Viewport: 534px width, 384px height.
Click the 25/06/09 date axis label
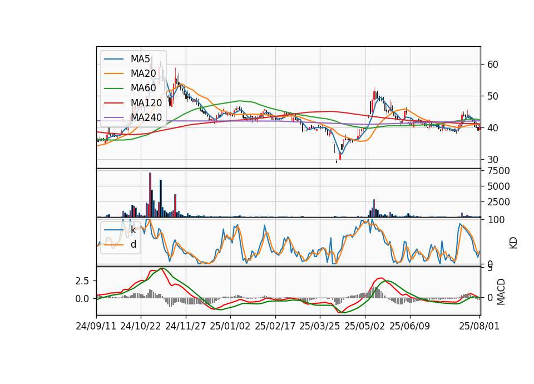point(410,326)
